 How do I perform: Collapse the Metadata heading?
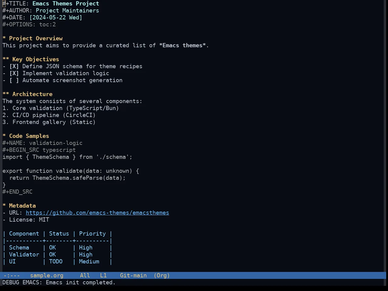[19, 206]
